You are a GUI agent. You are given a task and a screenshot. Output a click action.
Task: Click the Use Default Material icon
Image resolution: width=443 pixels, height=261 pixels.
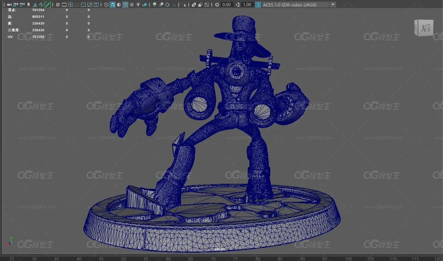pyautogui.click(x=119, y=5)
